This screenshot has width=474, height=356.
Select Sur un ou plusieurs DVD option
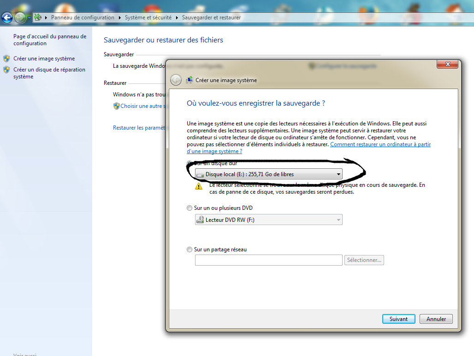tap(190, 208)
